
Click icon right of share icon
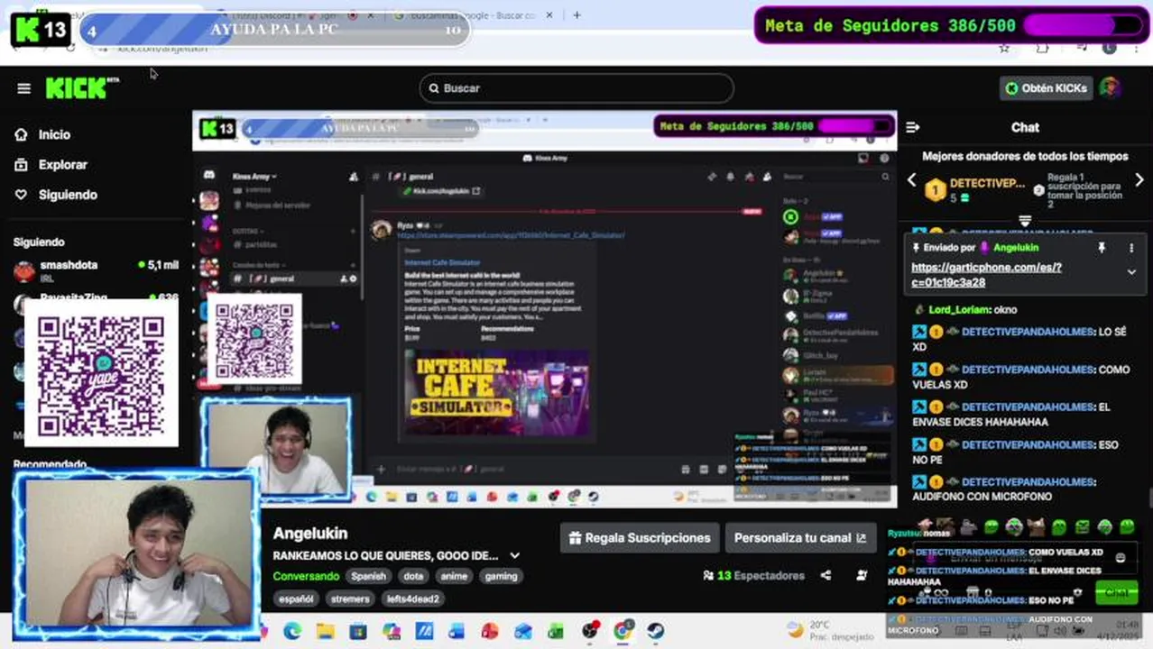click(x=862, y=575)
